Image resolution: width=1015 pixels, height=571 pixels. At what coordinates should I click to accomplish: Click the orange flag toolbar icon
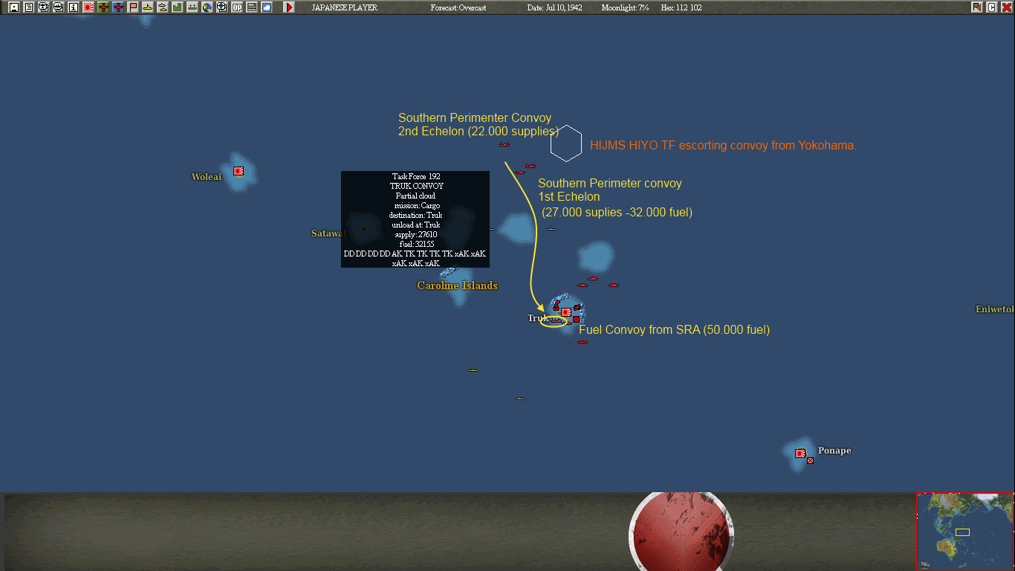(133, 7)
